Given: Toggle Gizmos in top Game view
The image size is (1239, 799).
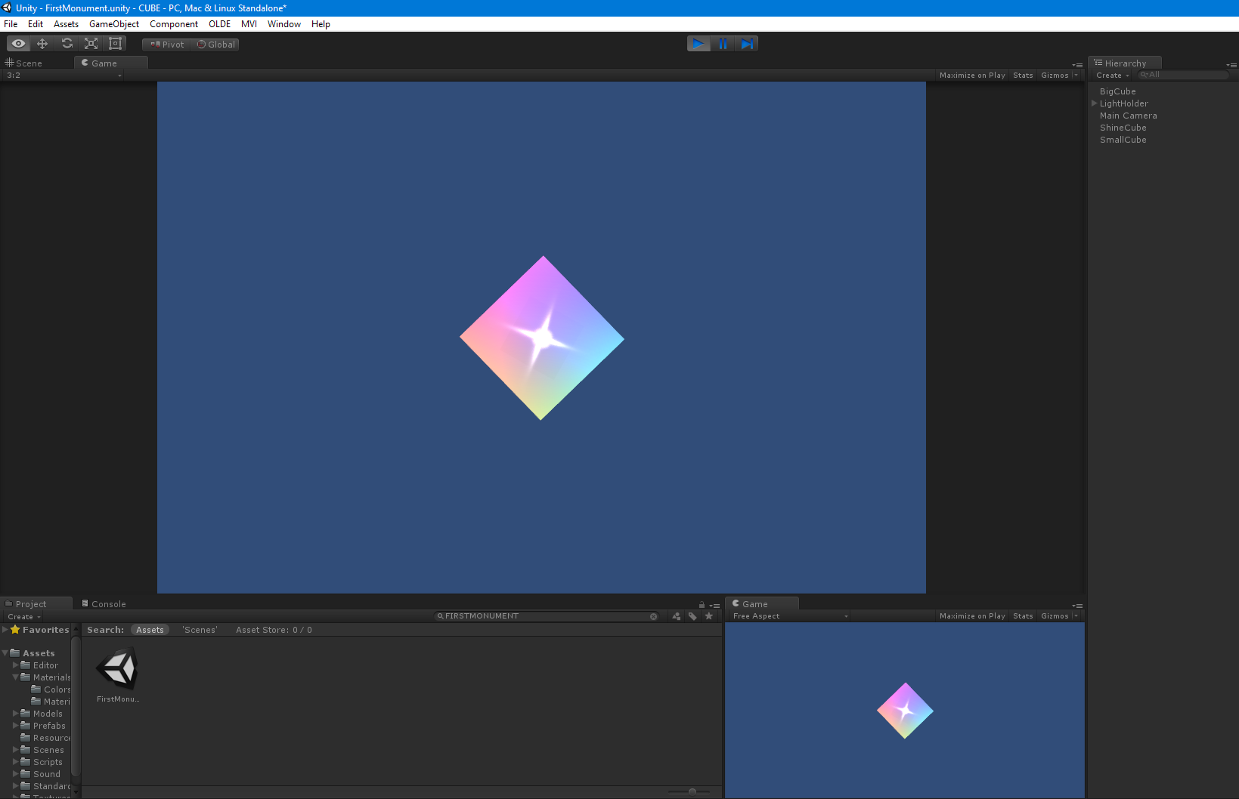Looking at the screenshot, I should pos(1055,76).
